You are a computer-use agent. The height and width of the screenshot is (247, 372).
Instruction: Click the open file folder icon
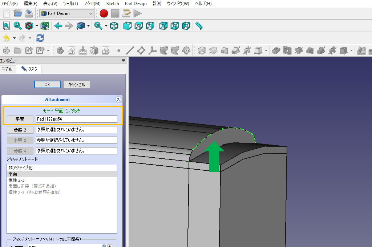click(18, 13)
